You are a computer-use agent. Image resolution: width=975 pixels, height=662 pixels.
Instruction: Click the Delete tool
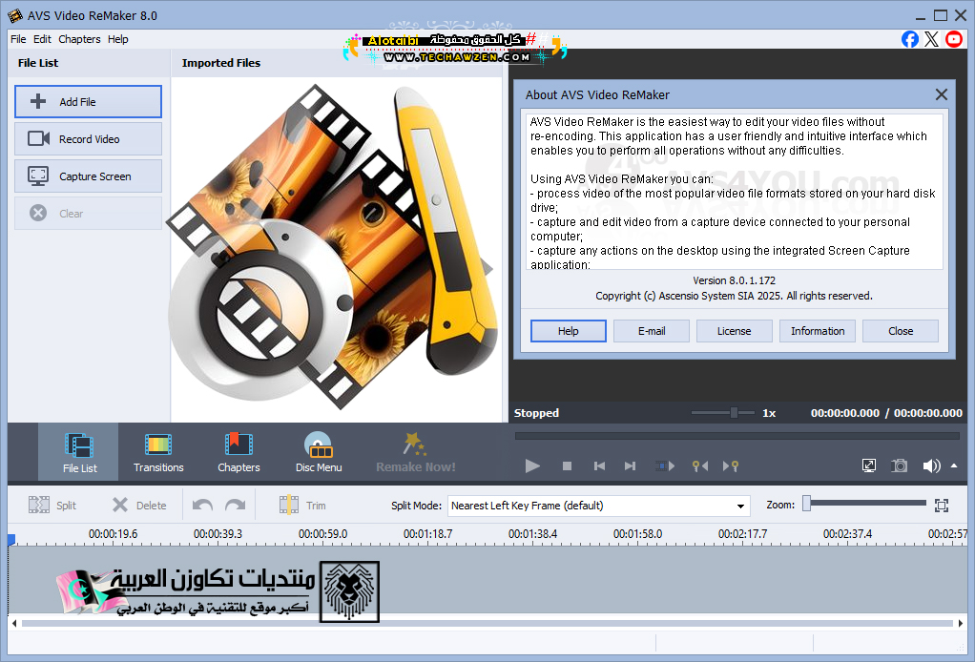(x=139, y=505)
